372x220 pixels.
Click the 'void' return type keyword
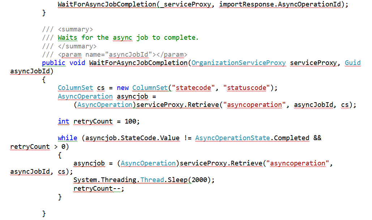point(77,63)
